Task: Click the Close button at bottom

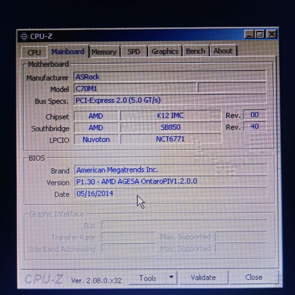Action: [x=254, y=277]
